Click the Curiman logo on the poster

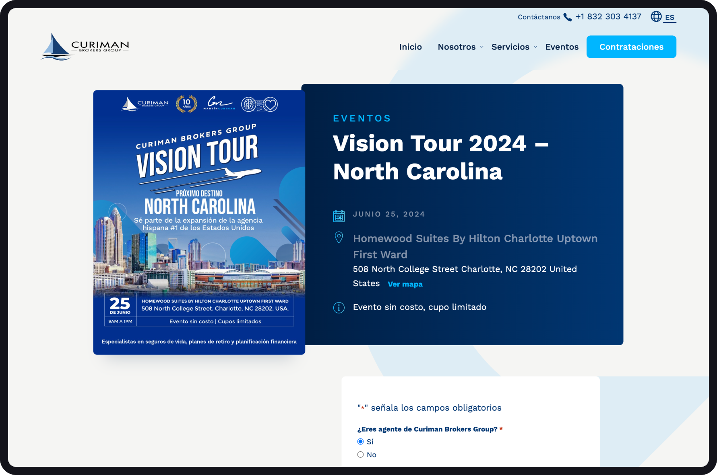(145, 104)
